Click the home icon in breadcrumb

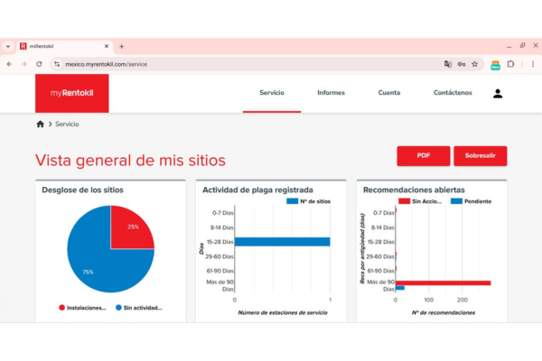[x=40, y=124]
